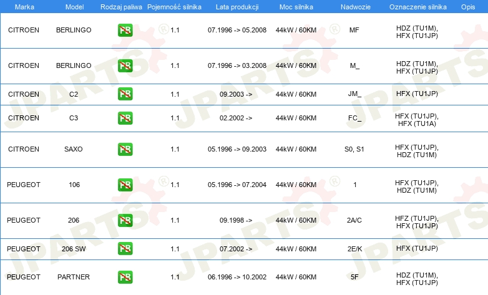Click the Lata produkcji column header

click(x=237, y=7)
